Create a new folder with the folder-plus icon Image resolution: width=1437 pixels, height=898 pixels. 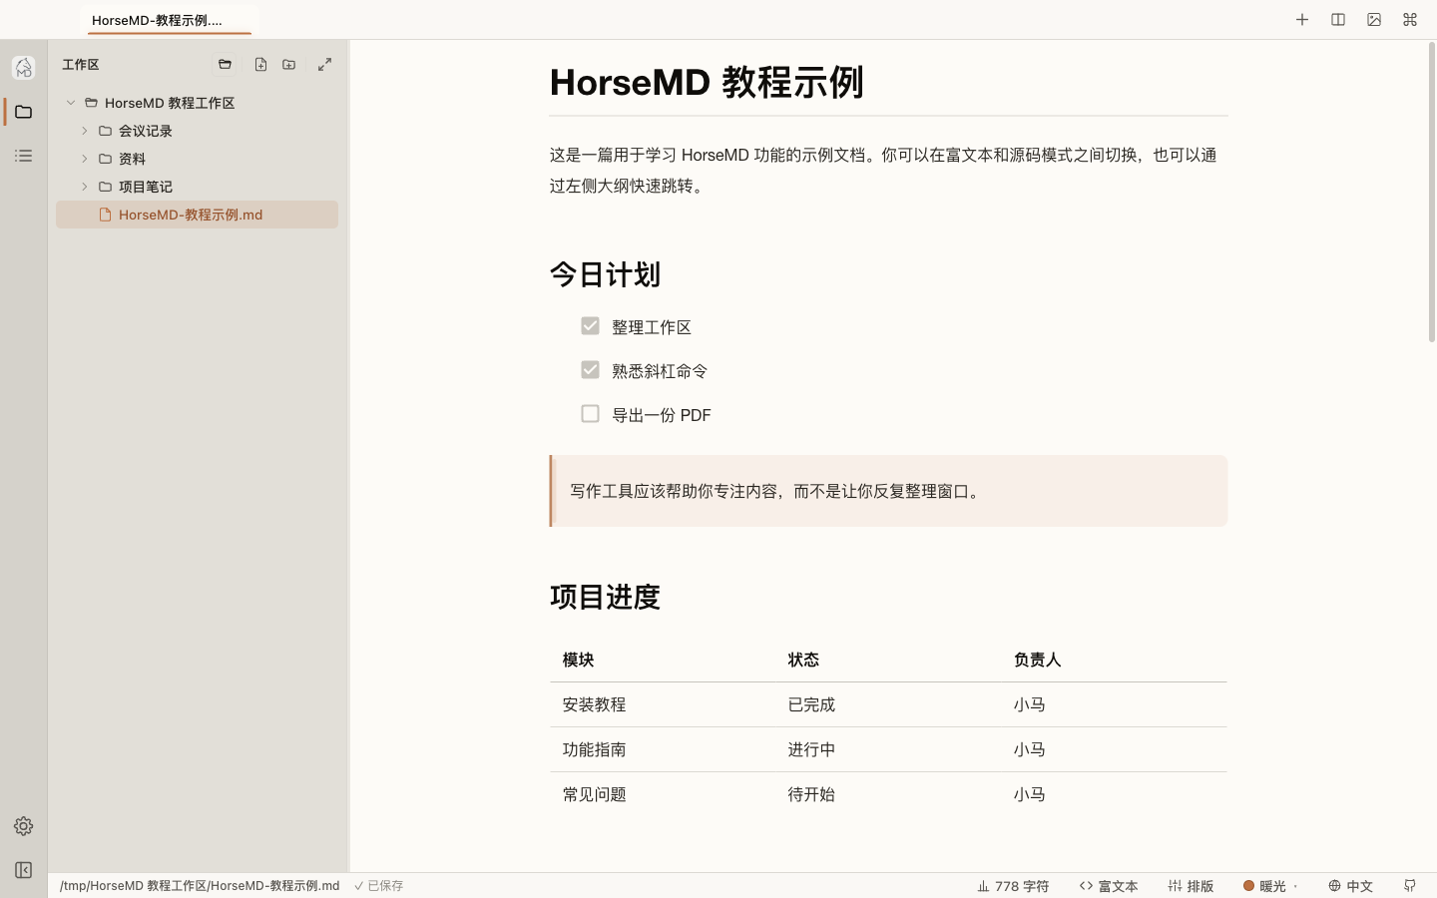coord(289,65)
